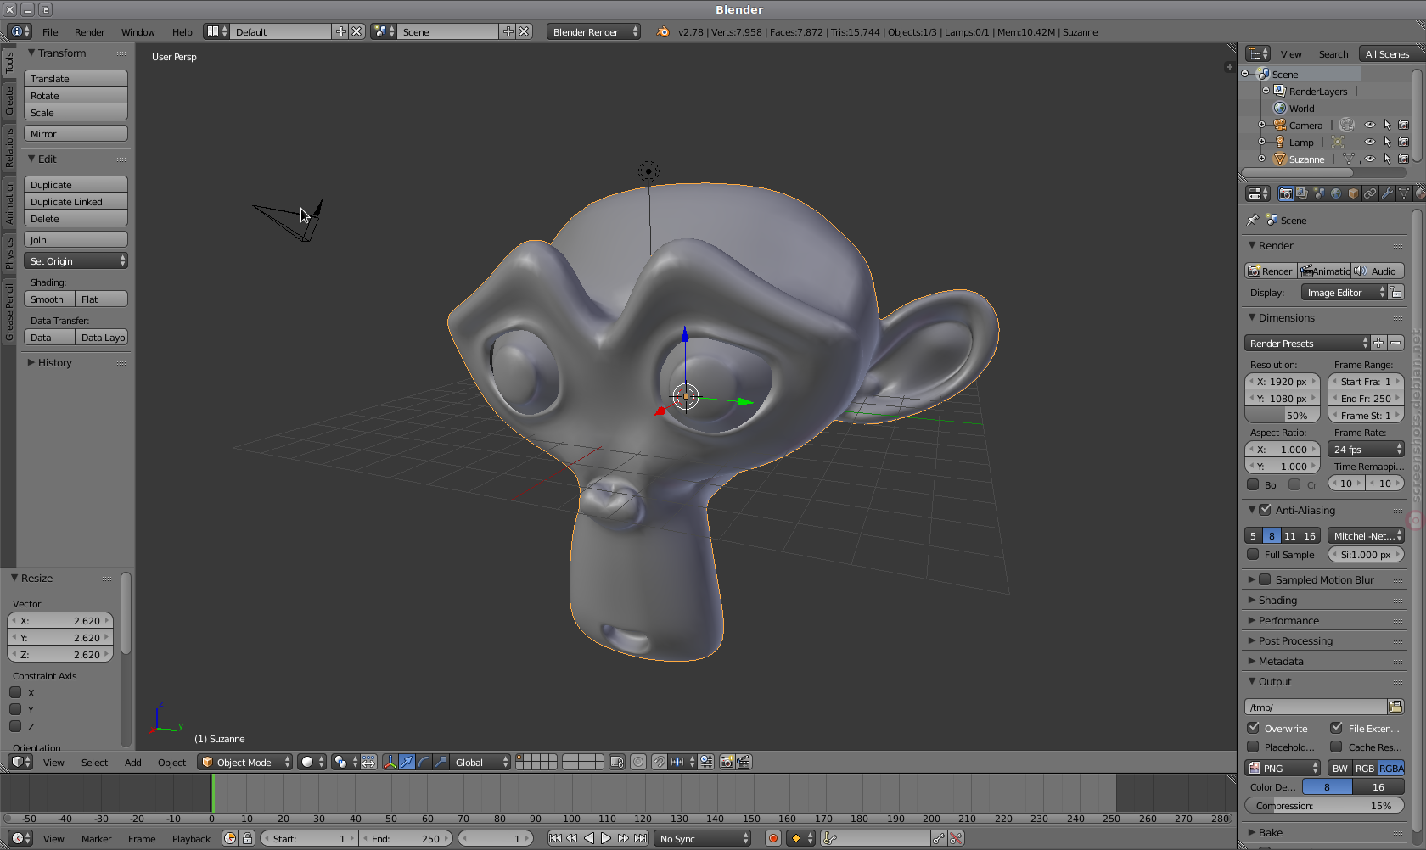Click the OpenGL render image camera icon
This screenshot has width=1426, height=850.
point(727,762)
